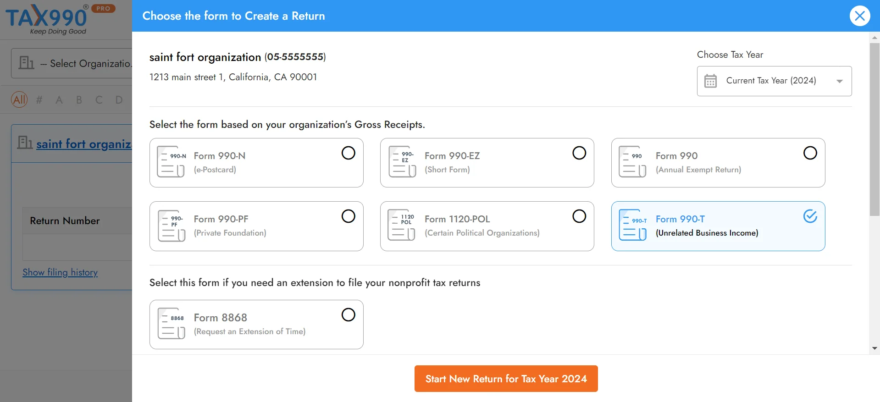
Task: Open the Select Organization dropdown
Action: (x=72, y=63)
